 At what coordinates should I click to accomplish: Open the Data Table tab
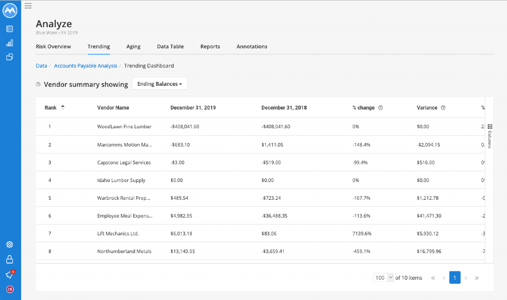(x=171, y=46)
